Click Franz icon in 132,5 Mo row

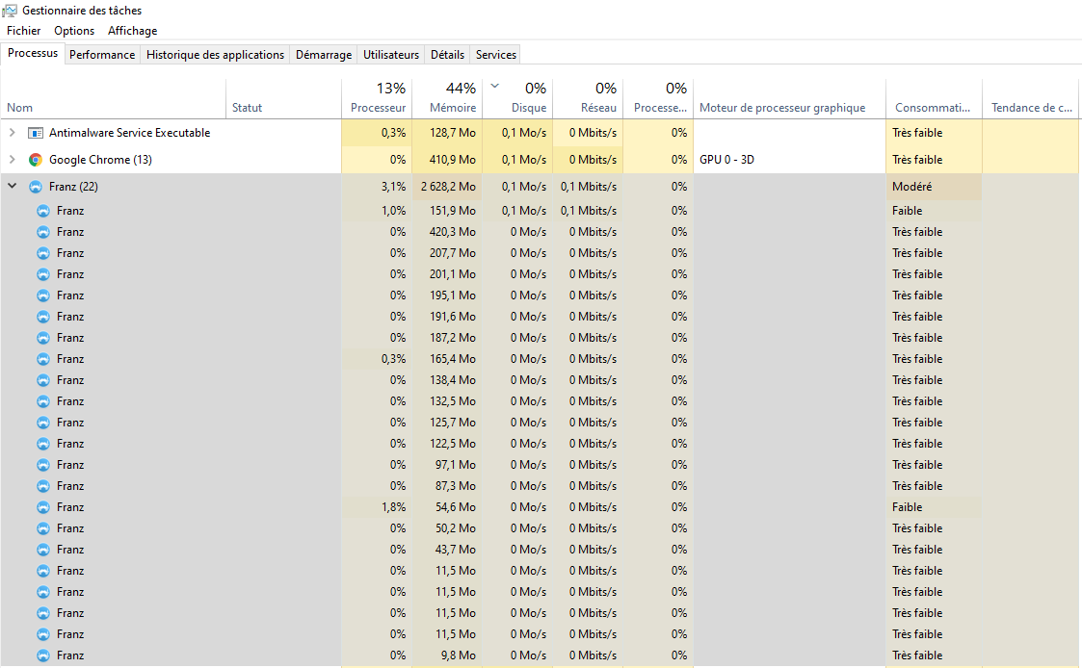tap(42, 401)
